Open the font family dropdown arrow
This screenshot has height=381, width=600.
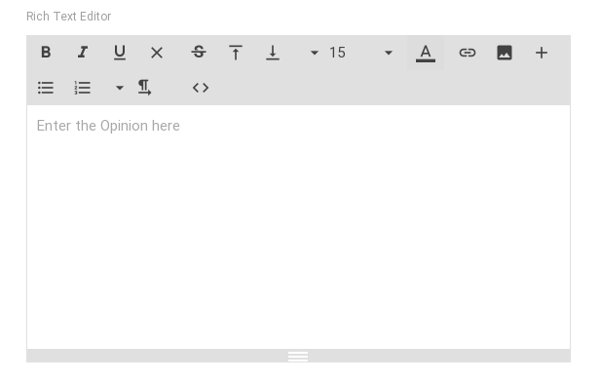click(315, 53)
